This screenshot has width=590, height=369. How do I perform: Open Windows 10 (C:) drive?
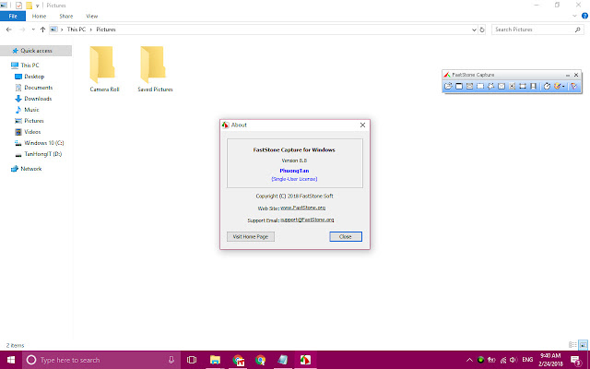point(44,143)
